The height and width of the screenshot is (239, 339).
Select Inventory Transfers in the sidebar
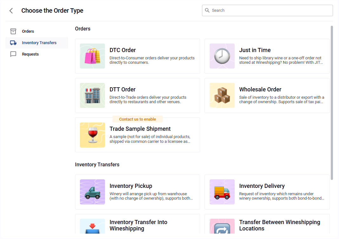[x=39, y=43]
